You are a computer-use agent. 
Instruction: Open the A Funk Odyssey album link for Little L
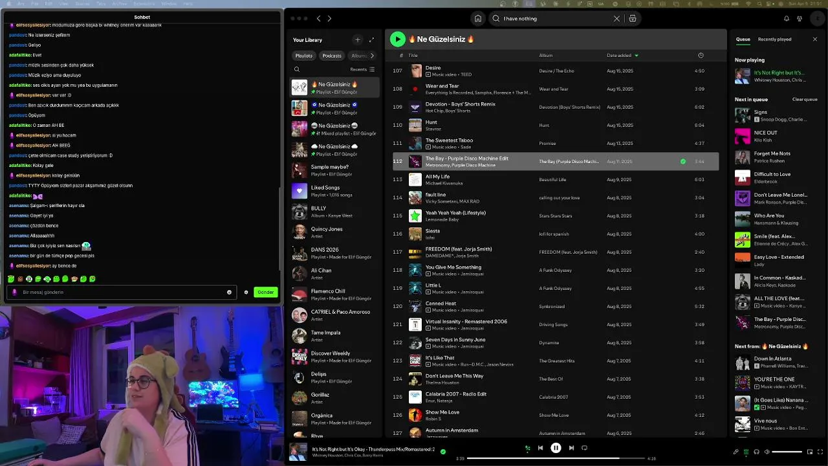click(556, 288)
